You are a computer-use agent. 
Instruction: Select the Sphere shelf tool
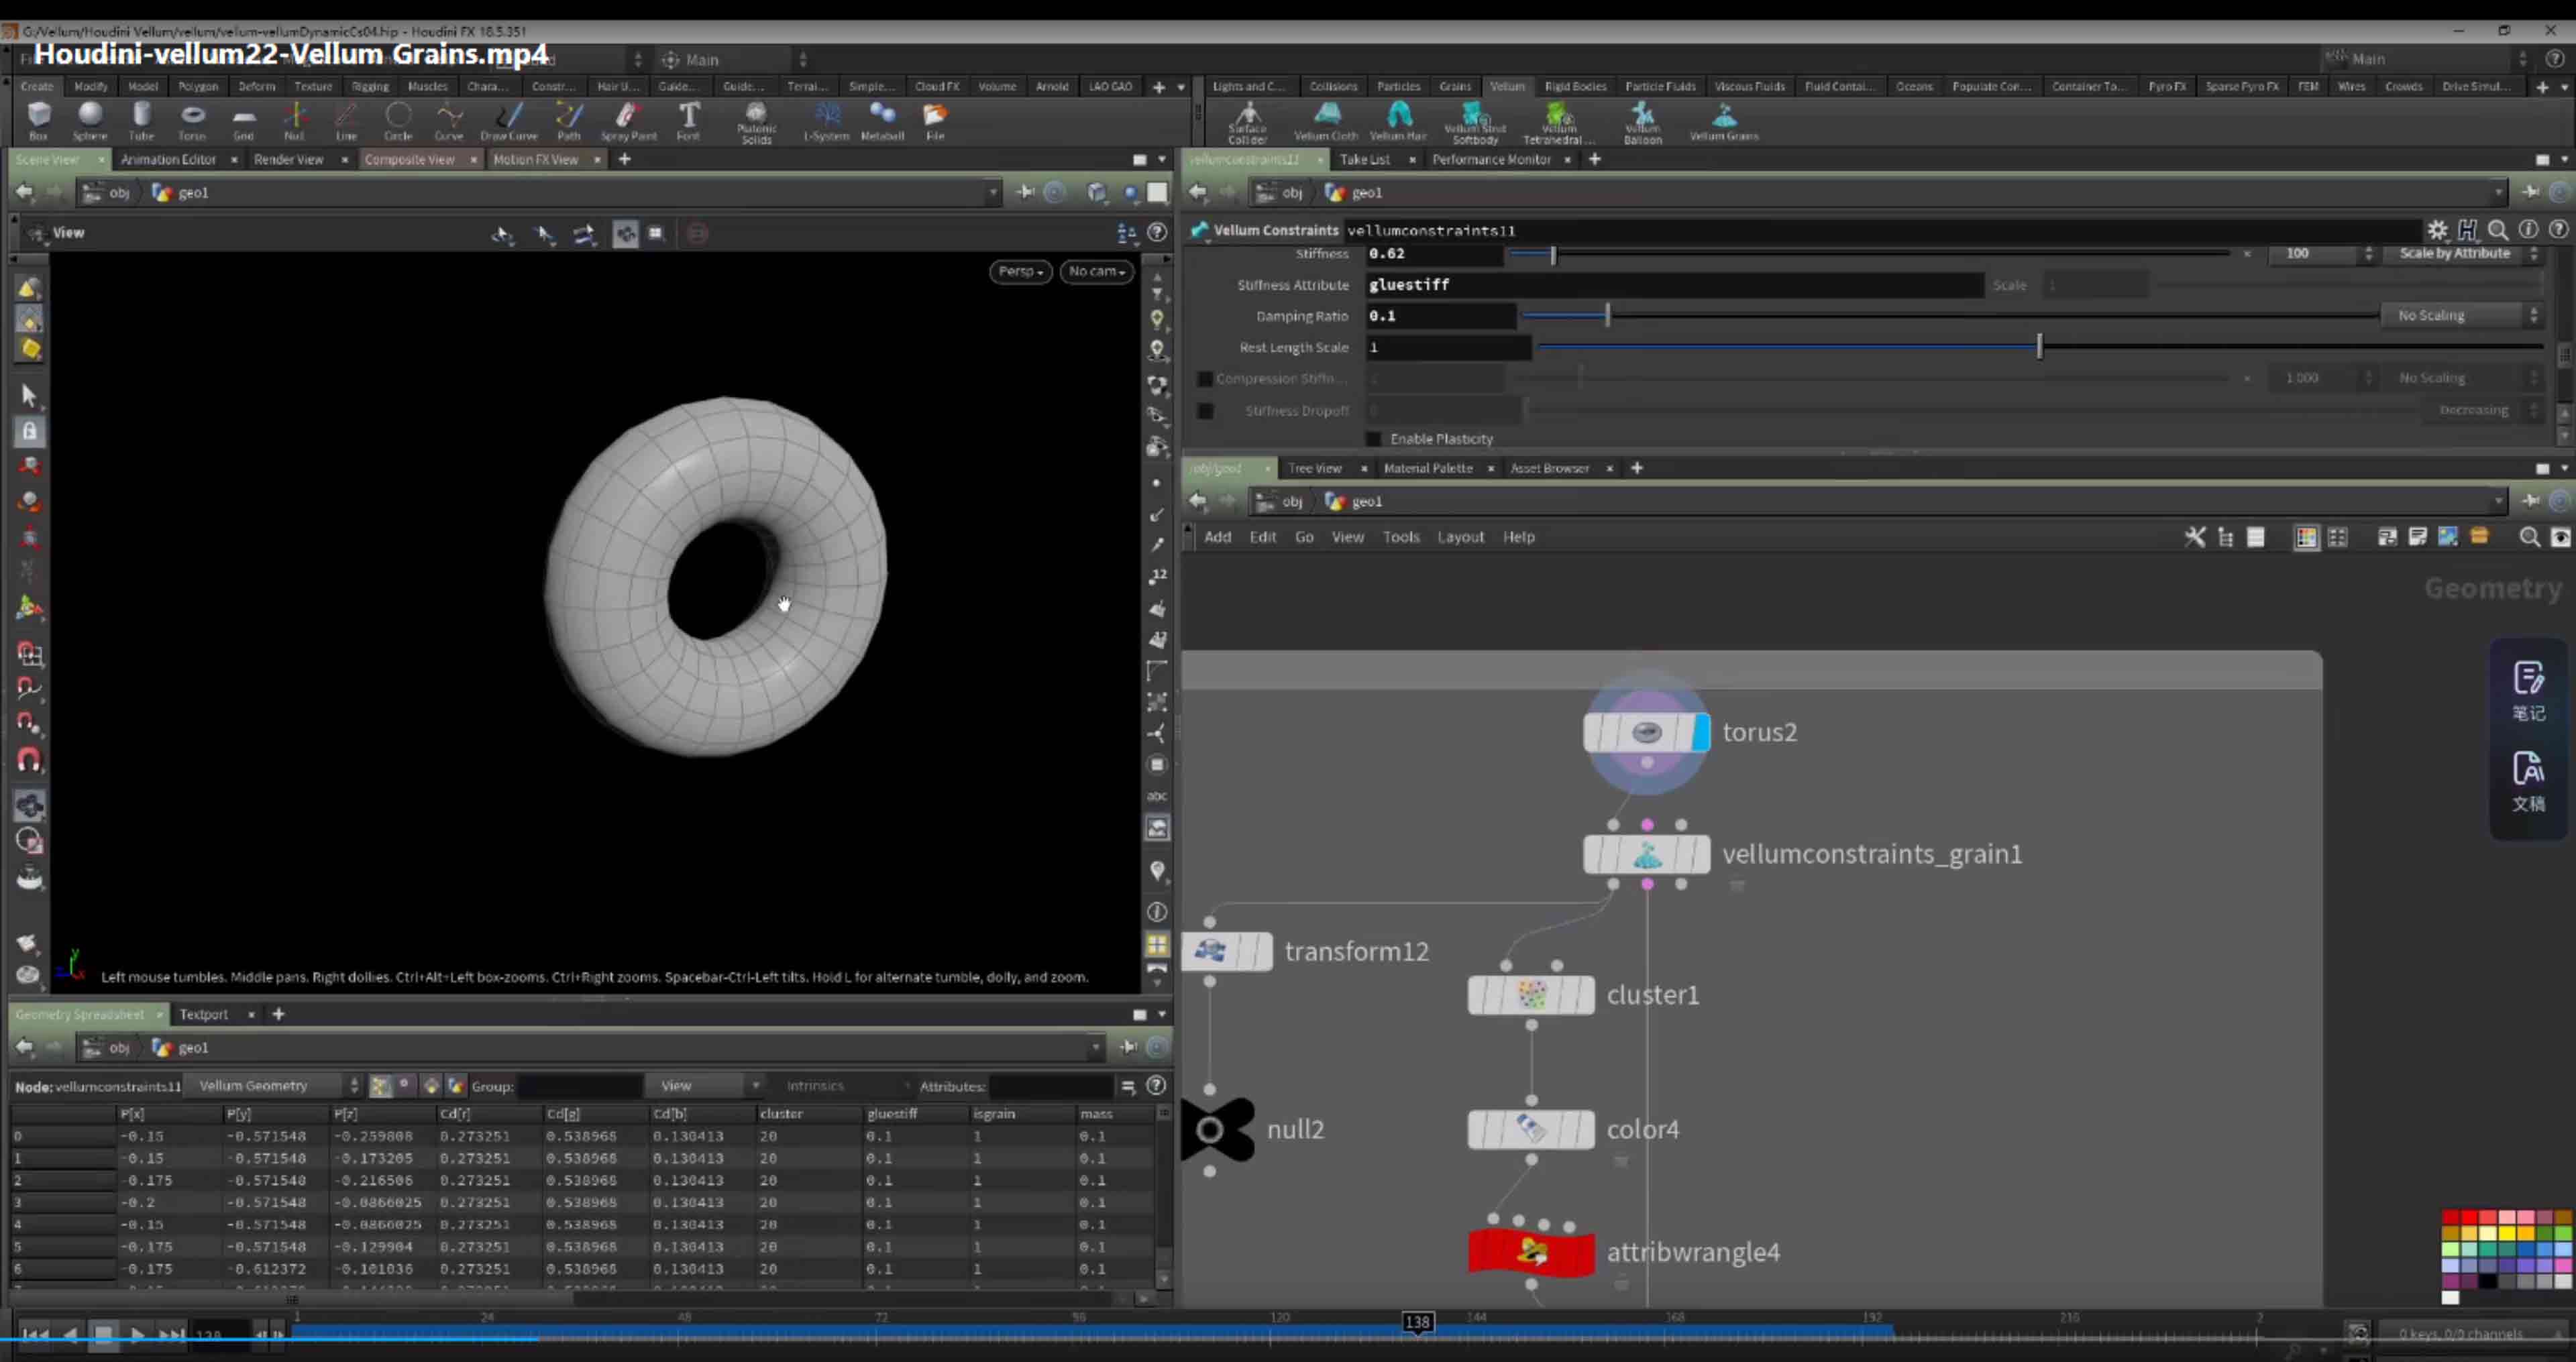pos(89,121)
